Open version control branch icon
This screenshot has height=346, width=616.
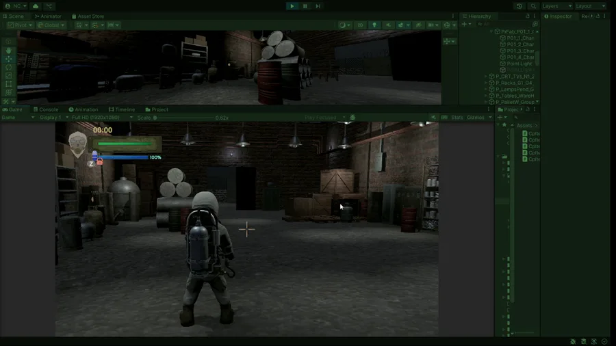[49, 6]
